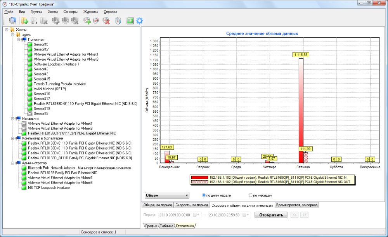Image resolution: width=388 pixels, height=237 pixels.
Task: Select Realtek RTL8168C[P]_8111C[P] PCI-E sensor row
Action: click(72, 133)
